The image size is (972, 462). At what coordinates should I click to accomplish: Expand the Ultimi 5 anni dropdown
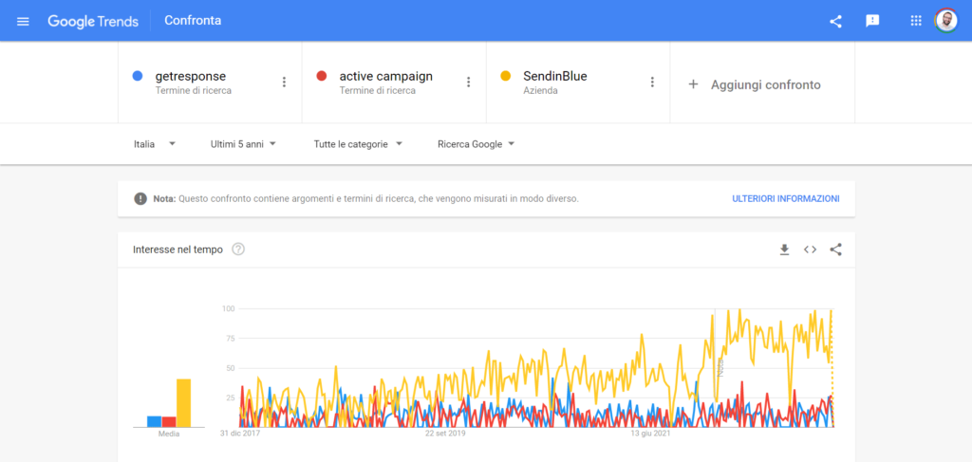coord(243,144)
